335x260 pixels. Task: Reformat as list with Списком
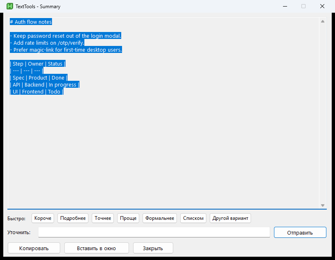pos(193,218)
